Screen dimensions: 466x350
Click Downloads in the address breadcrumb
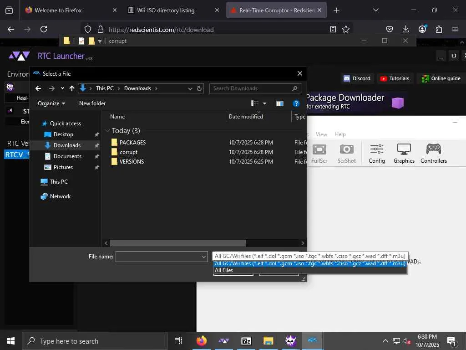click(137, 88)
